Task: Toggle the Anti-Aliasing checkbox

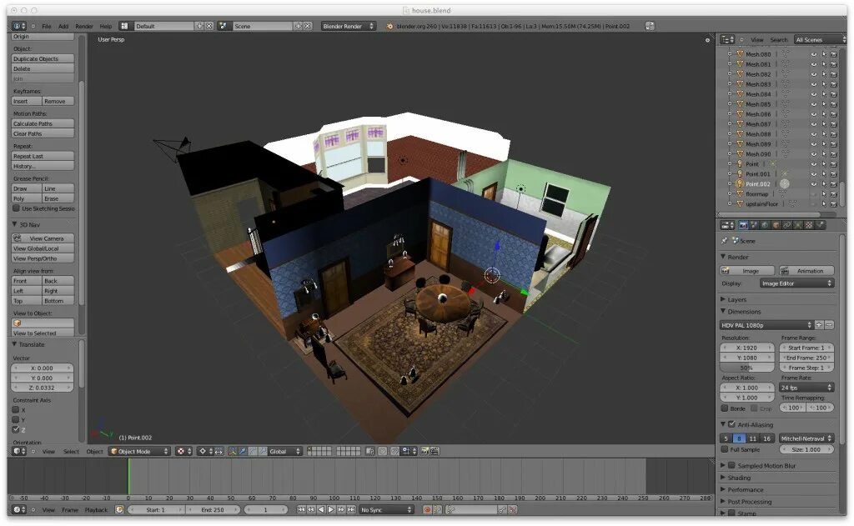Action: tap(732, 424)
